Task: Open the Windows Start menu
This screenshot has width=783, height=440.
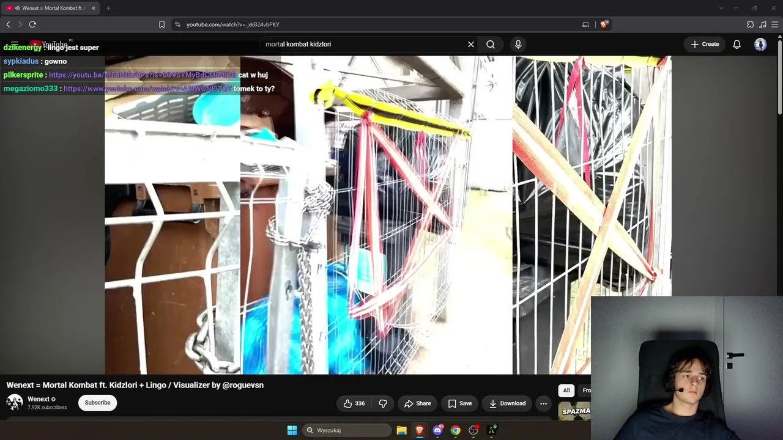Action: (292, 430)
